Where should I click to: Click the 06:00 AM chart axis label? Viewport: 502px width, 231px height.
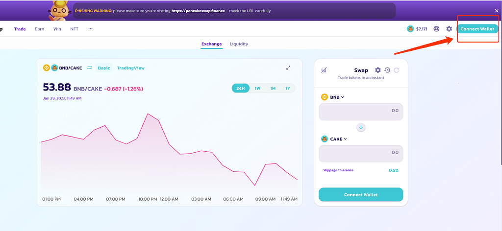pyautogui.click(x=233, y=199)
